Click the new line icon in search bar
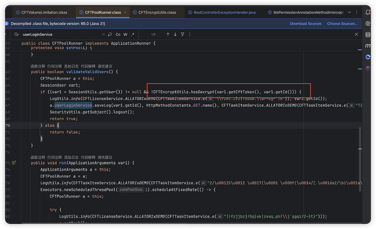376x229 pixels. coord(110,34)
